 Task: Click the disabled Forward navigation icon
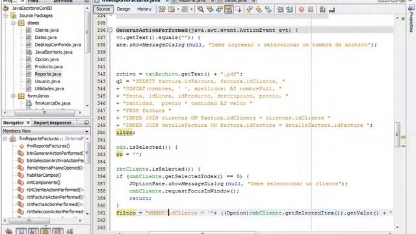pyautogui.click(x=185, y=10)
